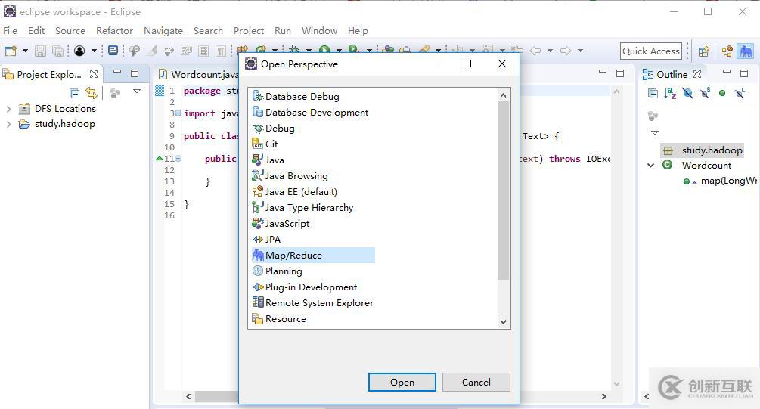Maximize the Project Explorer panel
Image resolution: width=760 pixels, height=409 pixels.
point(135,73)
